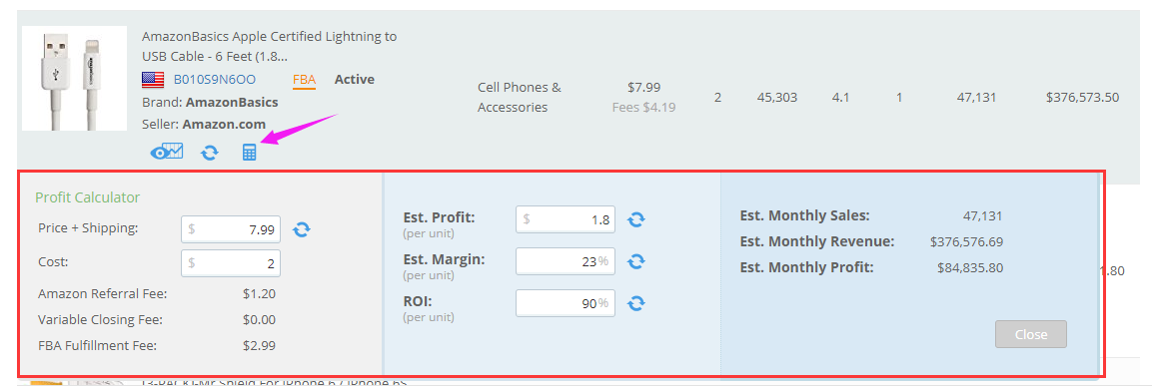Open the AmazonBasics Lightning cable product title
This screenshot has height=386, width=1153.
tap(269, 46)
